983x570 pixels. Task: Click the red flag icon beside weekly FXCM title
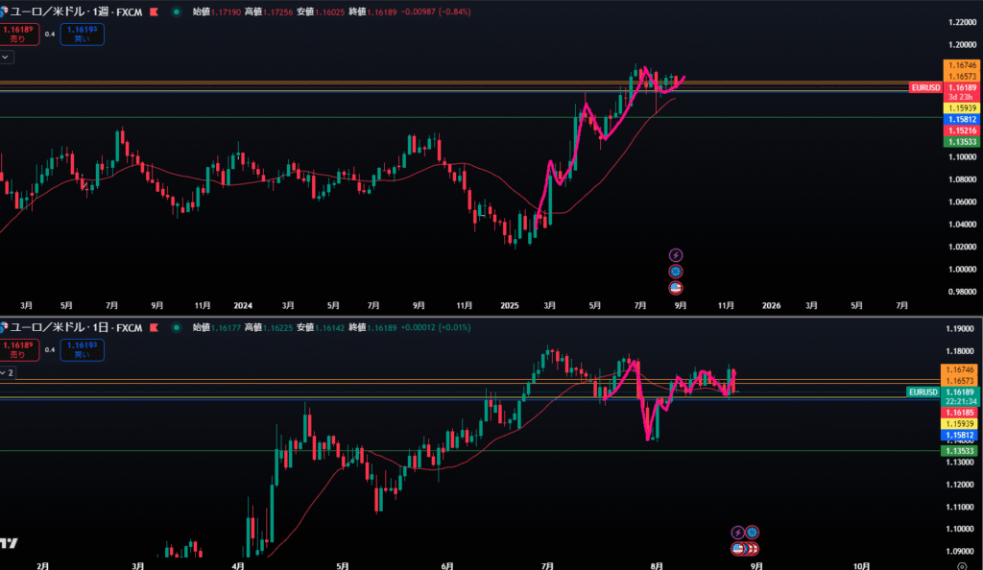click(x=154, y=12)
